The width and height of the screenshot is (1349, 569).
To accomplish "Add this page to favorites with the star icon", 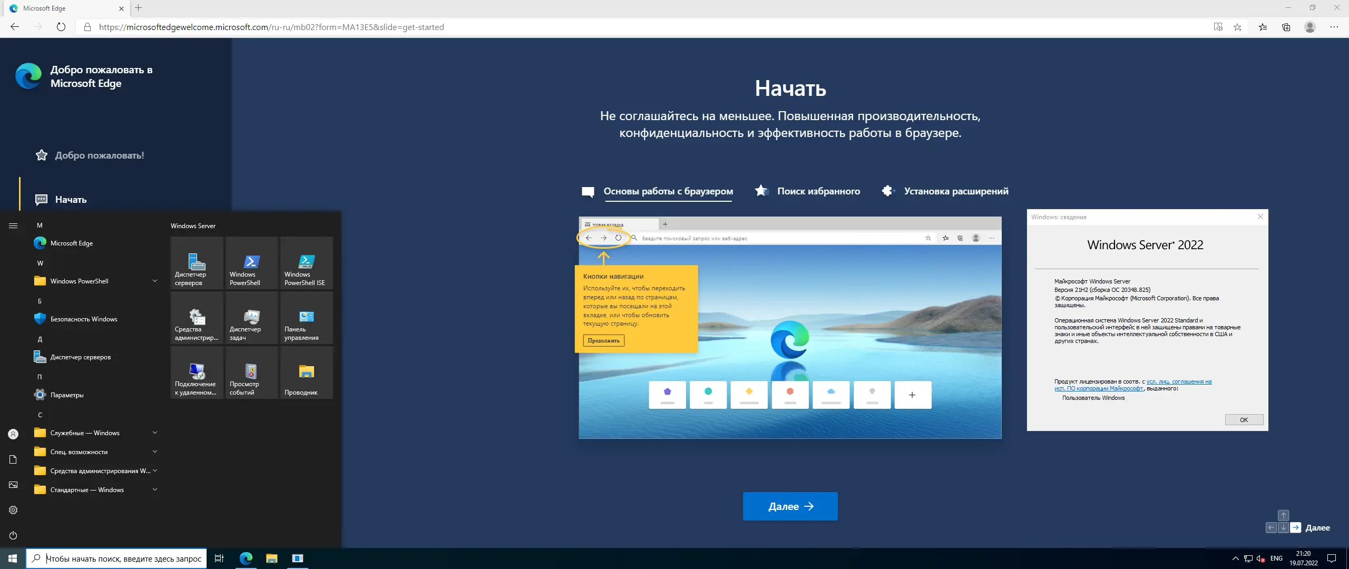I will (x=1237, y=27).
